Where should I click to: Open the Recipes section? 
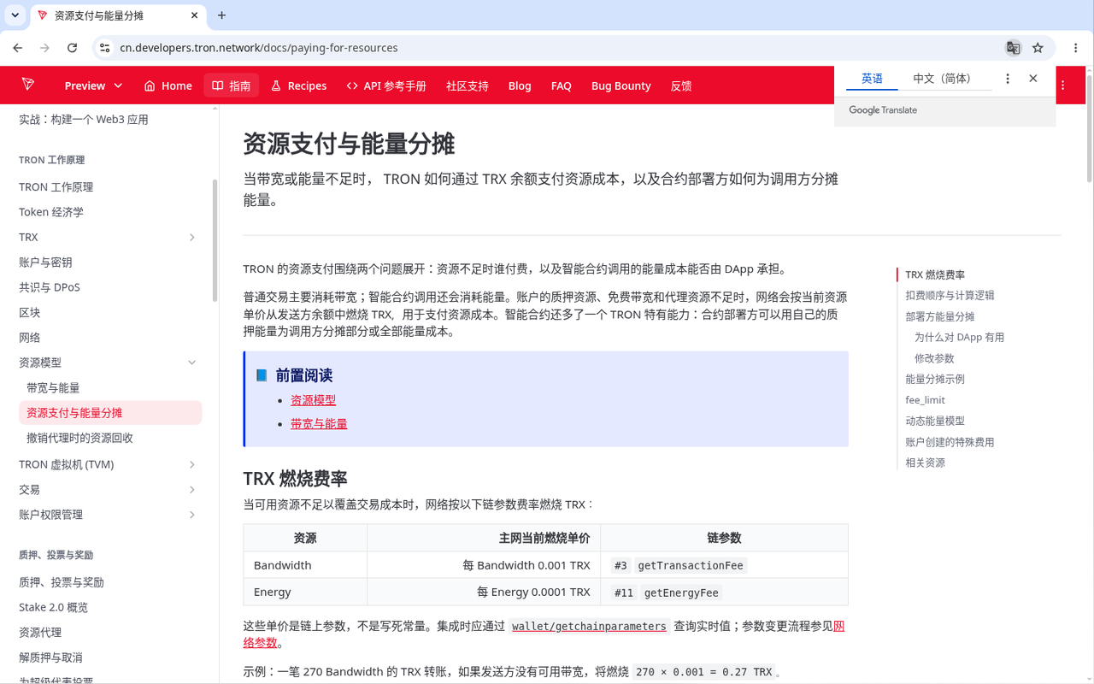(298, 85)
